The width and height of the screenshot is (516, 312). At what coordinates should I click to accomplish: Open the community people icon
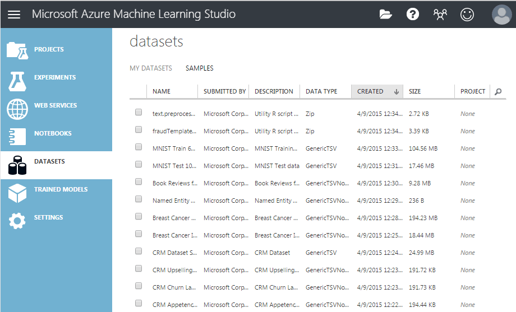[440, 15]
